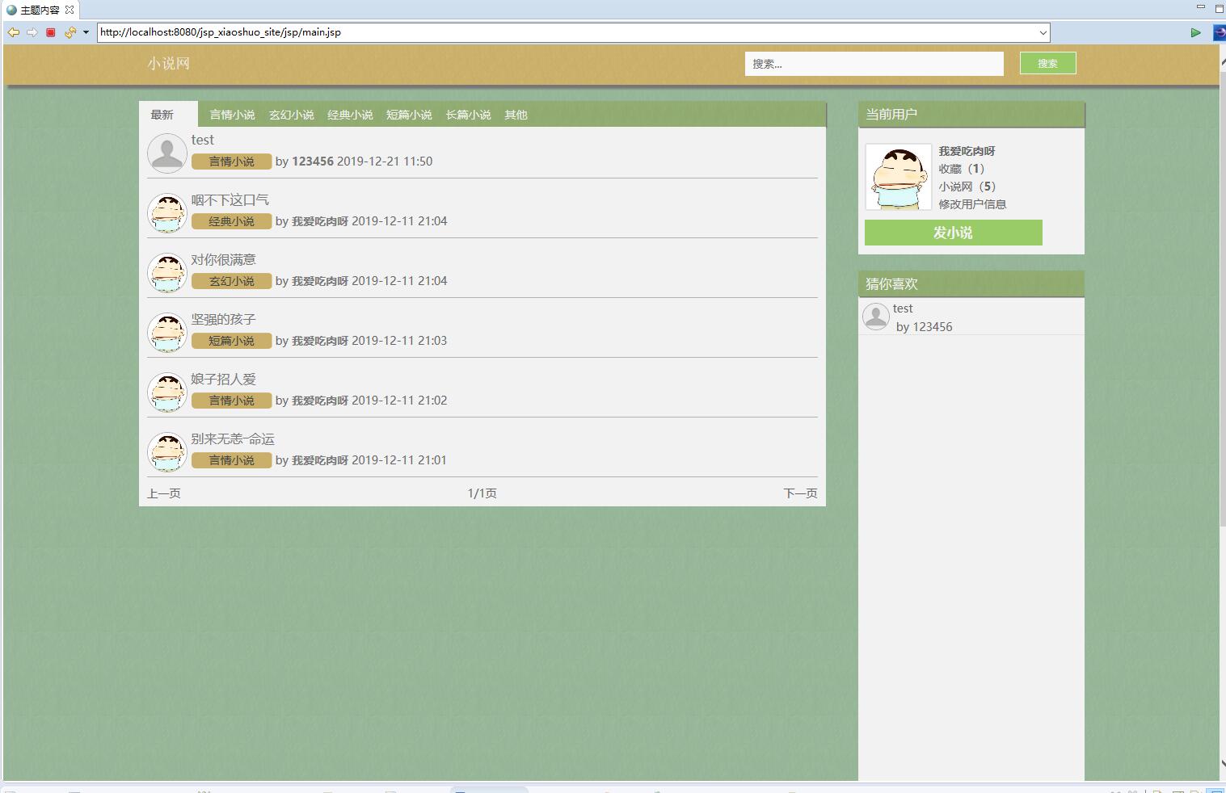This screenshot has width=1226, height=793.
Task: Open 修改用户信息 to edit the profile
Action: [972, 204]
